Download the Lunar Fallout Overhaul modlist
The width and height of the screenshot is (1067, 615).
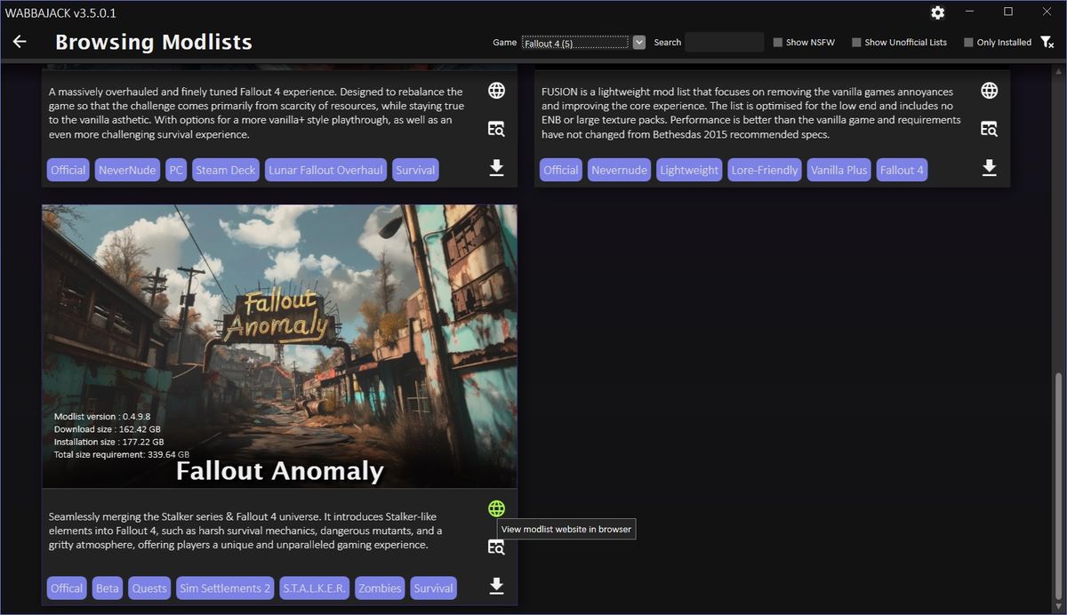click(x=496, y=166)
